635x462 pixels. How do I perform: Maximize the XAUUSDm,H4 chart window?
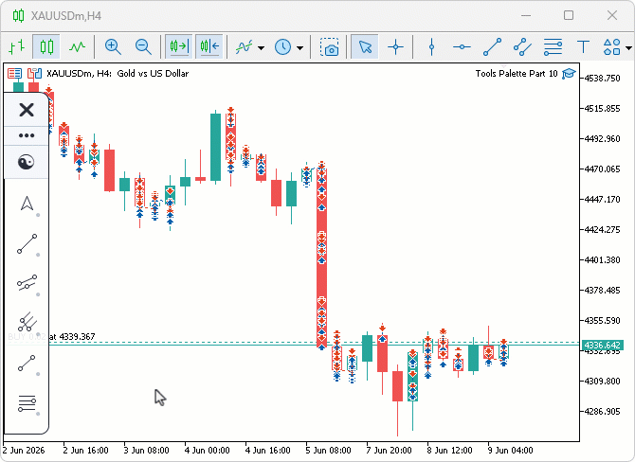pos(569,15)
